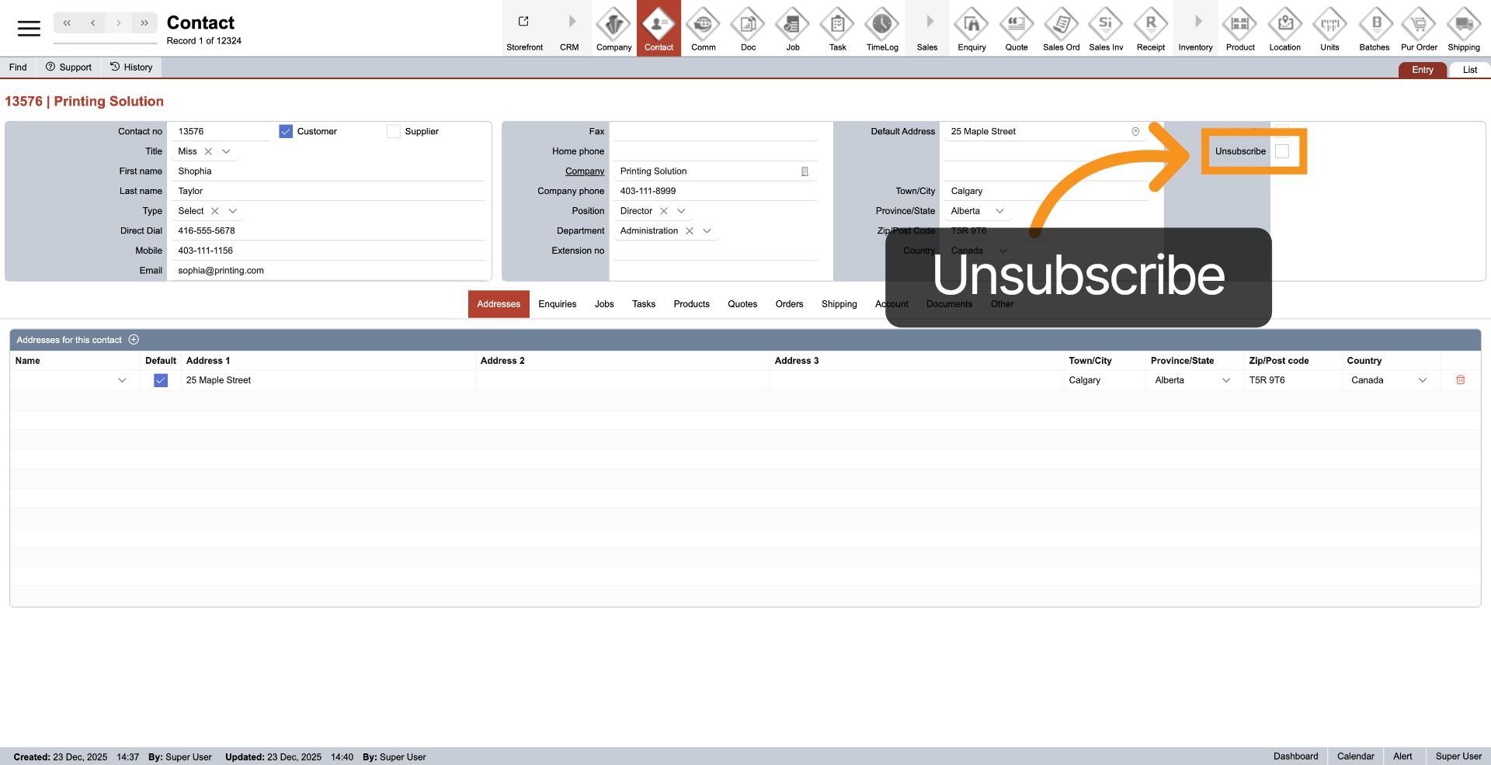Screen dimensions: 1491x765
Task: Switch to the Enquiries tab
Action: pyautogui.click(x=557, y=304)
